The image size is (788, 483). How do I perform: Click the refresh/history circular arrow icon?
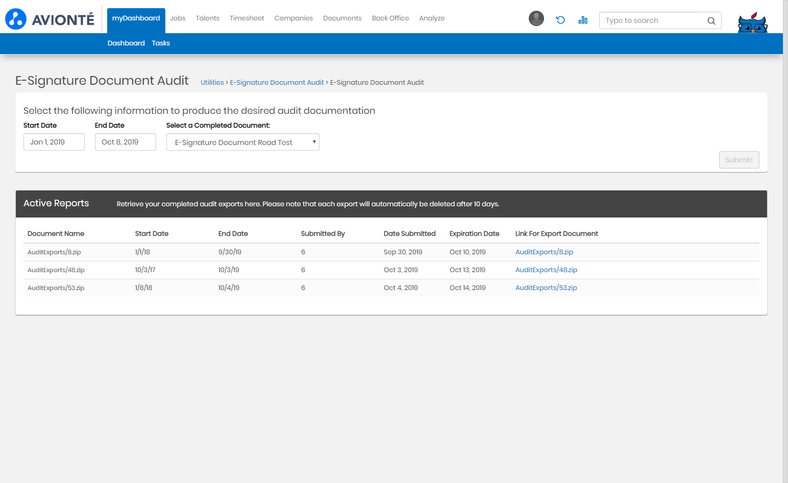point(560,20)
